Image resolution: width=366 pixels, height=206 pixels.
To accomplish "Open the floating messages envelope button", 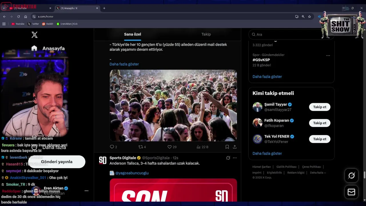I will click(x=351, y=192).
